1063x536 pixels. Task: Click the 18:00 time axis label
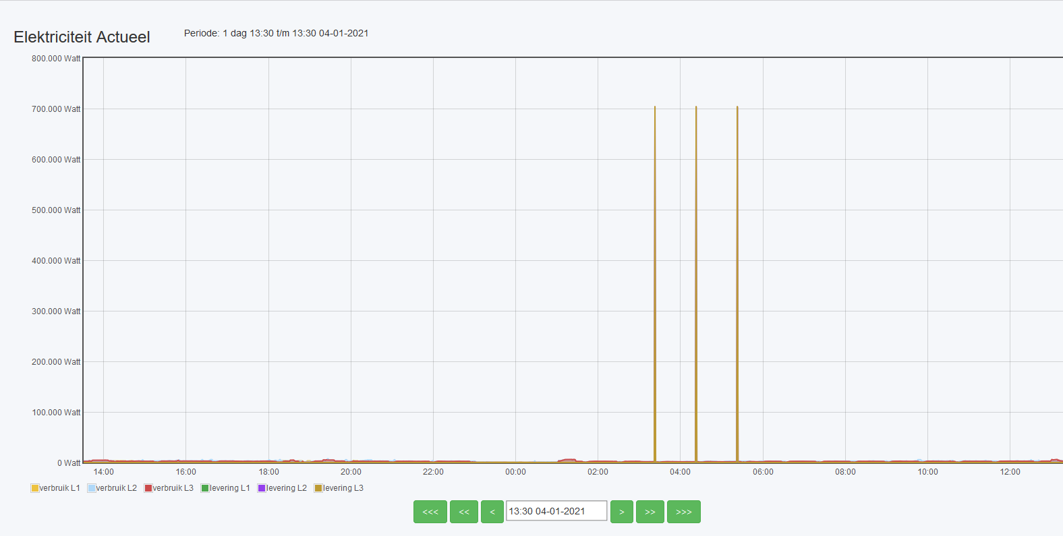coord(268,472)
